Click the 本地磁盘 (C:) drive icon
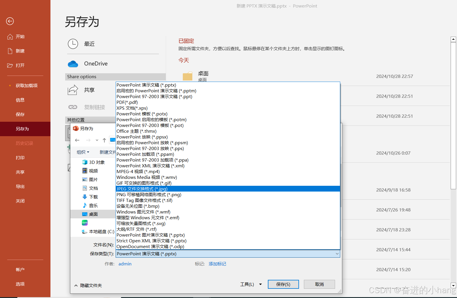 85,231
